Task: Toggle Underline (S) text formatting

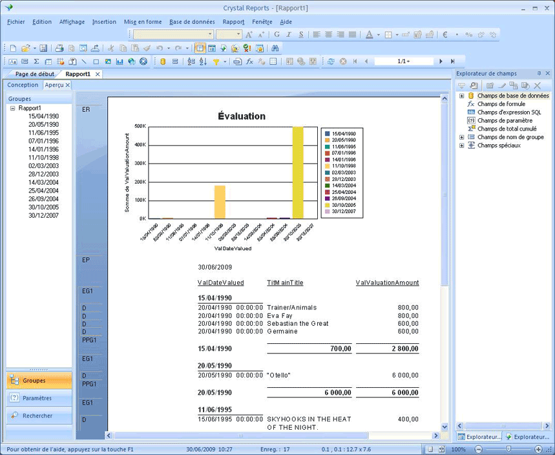Action: 301,34
